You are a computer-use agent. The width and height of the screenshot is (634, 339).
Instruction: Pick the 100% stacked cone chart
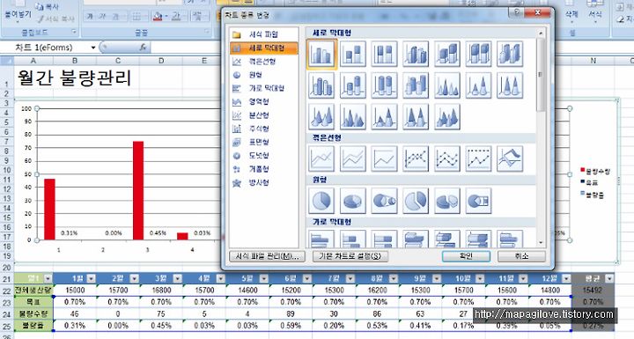point(510,85)
